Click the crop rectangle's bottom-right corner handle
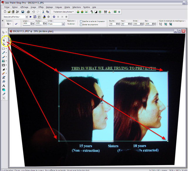This screenshot has width=188, height=171. tap(167, 141)
